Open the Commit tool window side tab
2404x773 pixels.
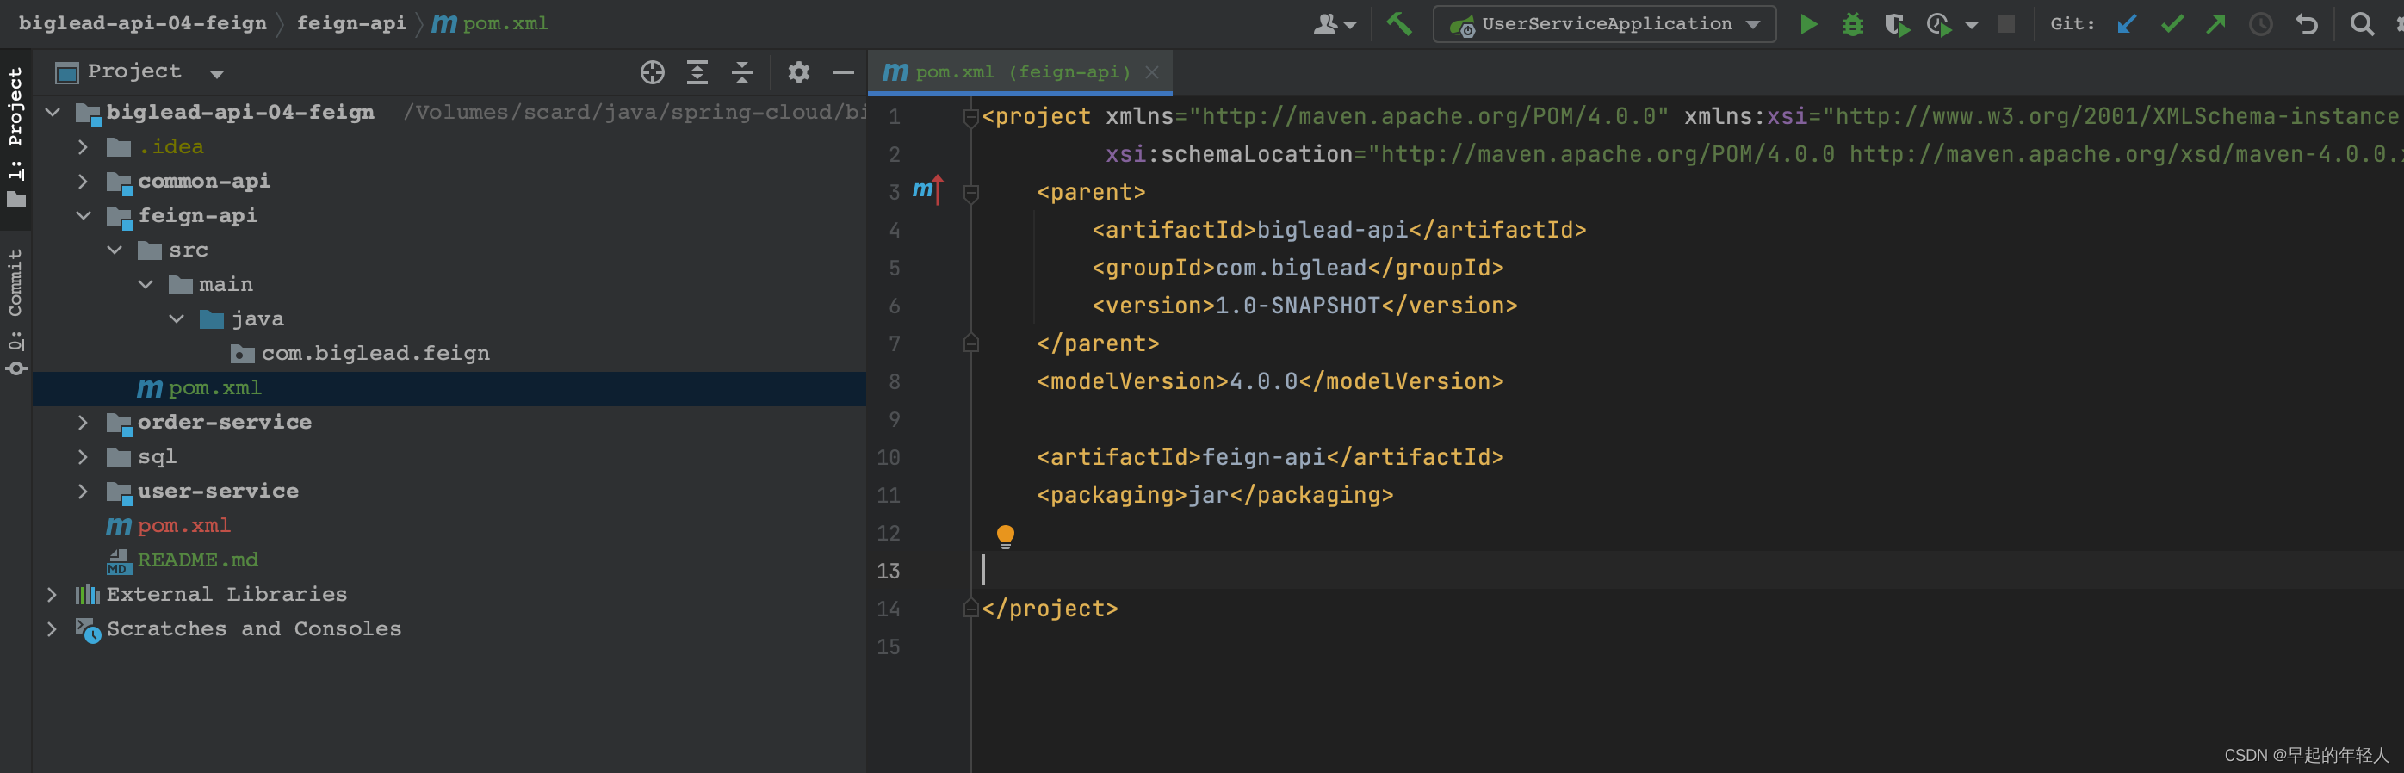pos(15,311)
